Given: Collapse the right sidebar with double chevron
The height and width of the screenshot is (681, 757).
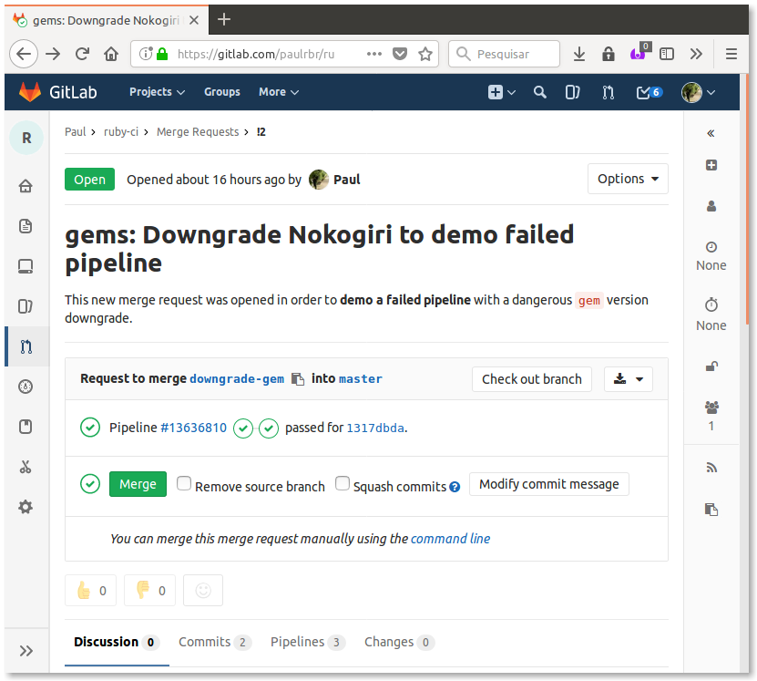Looking at the screenshot, I should click(711, 133).
